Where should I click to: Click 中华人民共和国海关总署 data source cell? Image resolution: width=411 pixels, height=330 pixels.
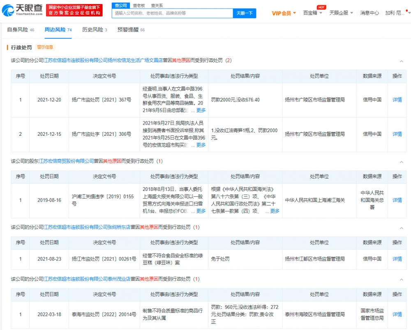372,200
